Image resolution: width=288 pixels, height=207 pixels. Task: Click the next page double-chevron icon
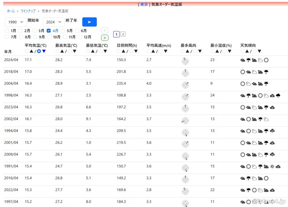(105, 38)
